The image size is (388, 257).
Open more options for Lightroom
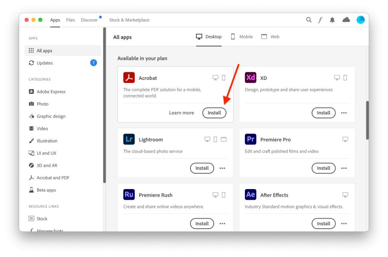pos(222,168)
